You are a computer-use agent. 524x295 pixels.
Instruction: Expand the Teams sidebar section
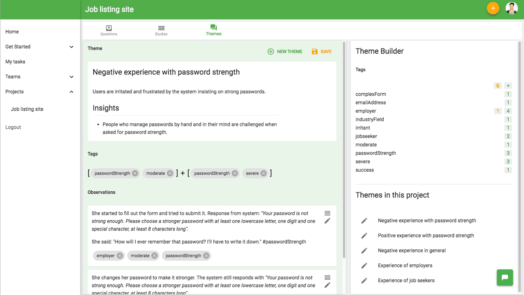71,77
